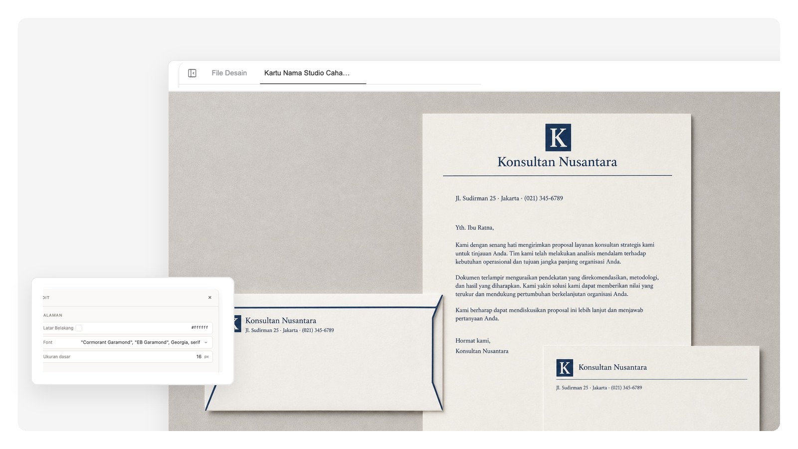
Task: Select the K logo on the letterhead
Action: tap(558, 138)
